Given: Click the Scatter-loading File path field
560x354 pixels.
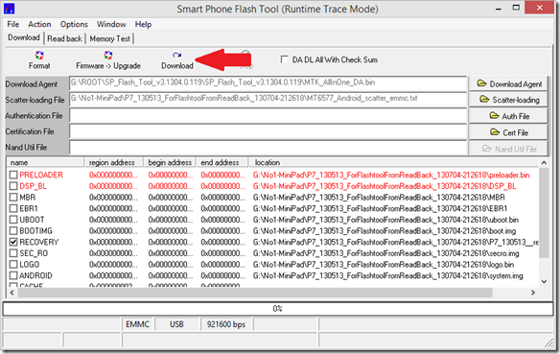Looking at the screenshot, I should (x=268, y=99).
